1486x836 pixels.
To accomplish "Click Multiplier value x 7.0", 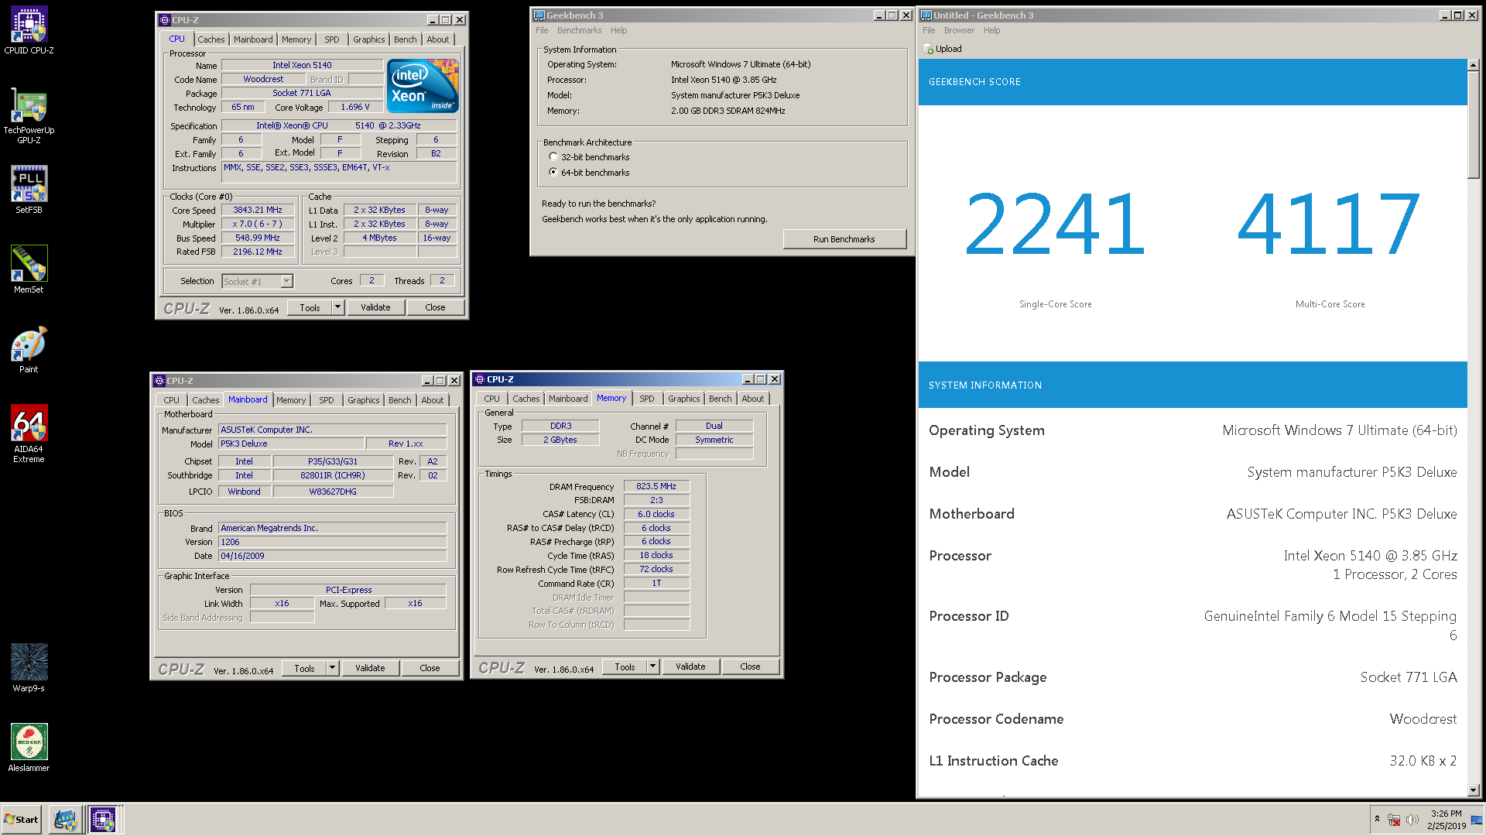I will pyautogui.click(x=258, y=224).
